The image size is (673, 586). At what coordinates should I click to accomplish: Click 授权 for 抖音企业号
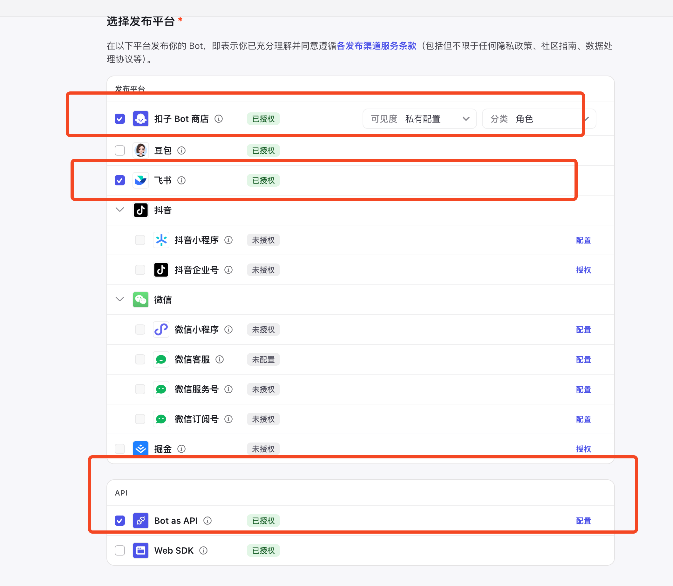click(x=583, y=270)
